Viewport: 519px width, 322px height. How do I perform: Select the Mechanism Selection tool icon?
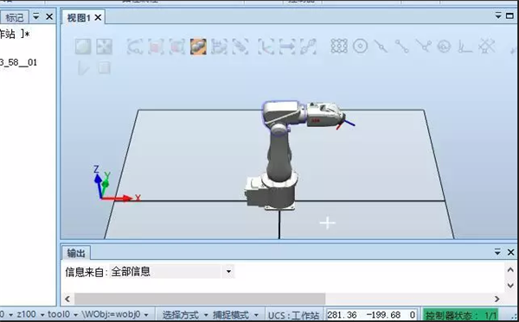click(x=219, y=47)
